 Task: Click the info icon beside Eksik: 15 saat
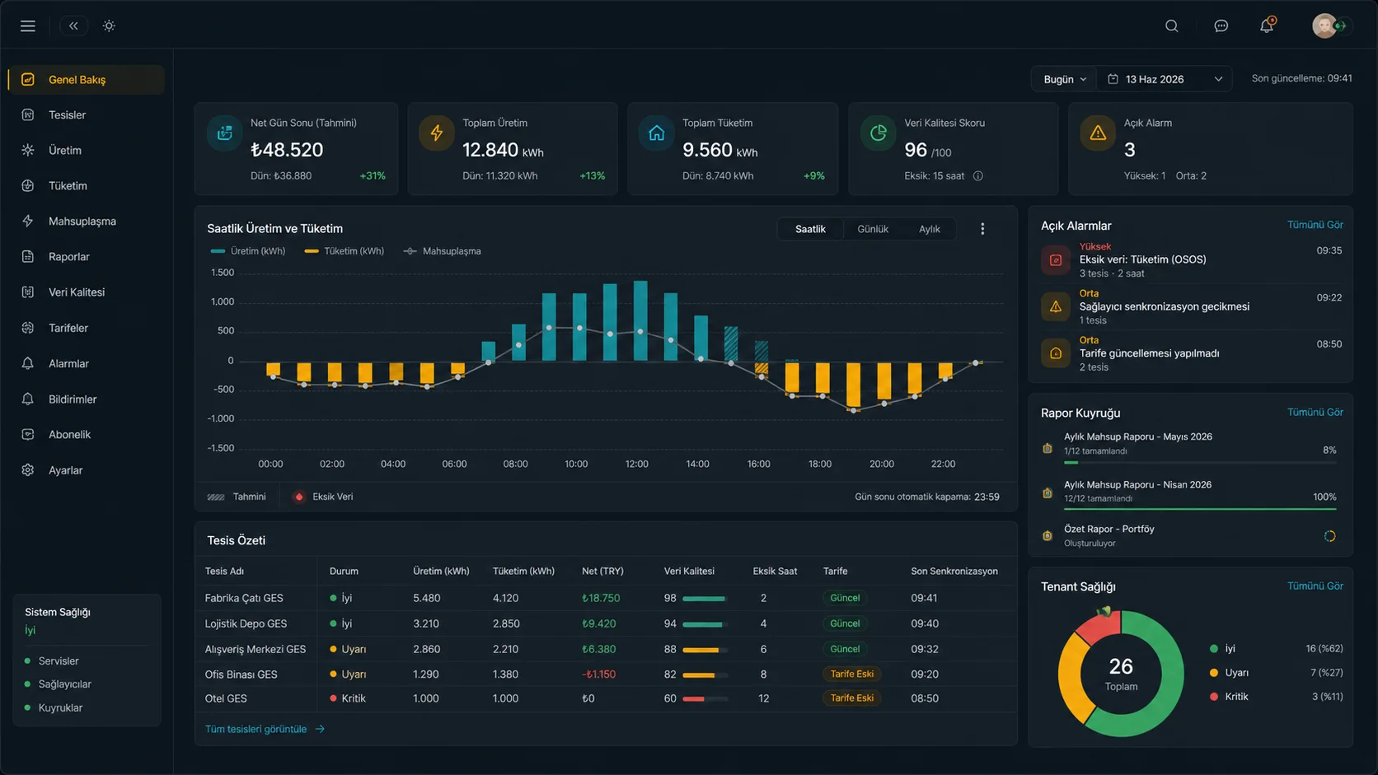tap(978, 176)
